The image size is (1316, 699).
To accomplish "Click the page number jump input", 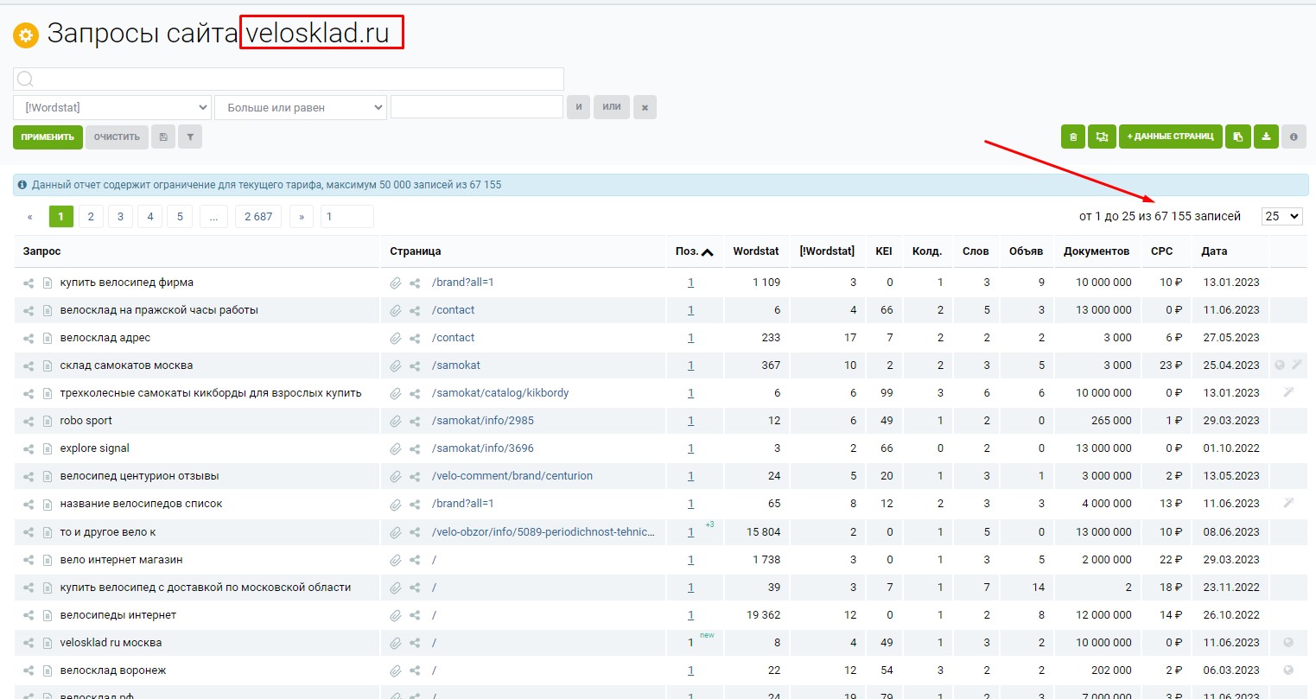I will click(346, 216).
